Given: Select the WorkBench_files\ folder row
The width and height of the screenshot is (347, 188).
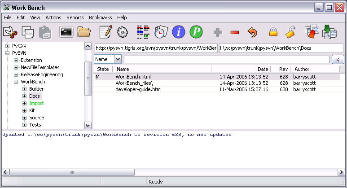Looking at the screenshot, I should 217,83.
